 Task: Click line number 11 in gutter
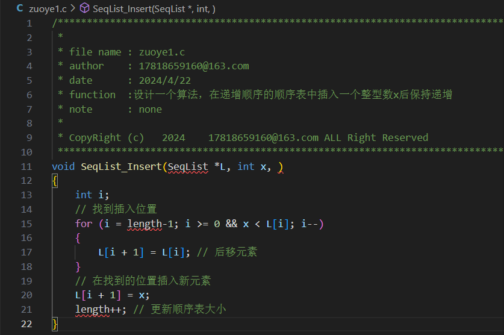(x=26, y=166)
